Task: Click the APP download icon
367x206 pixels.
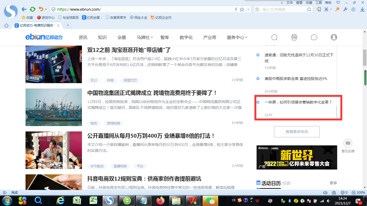Action: pyautogui.click(x=294, y=37)
